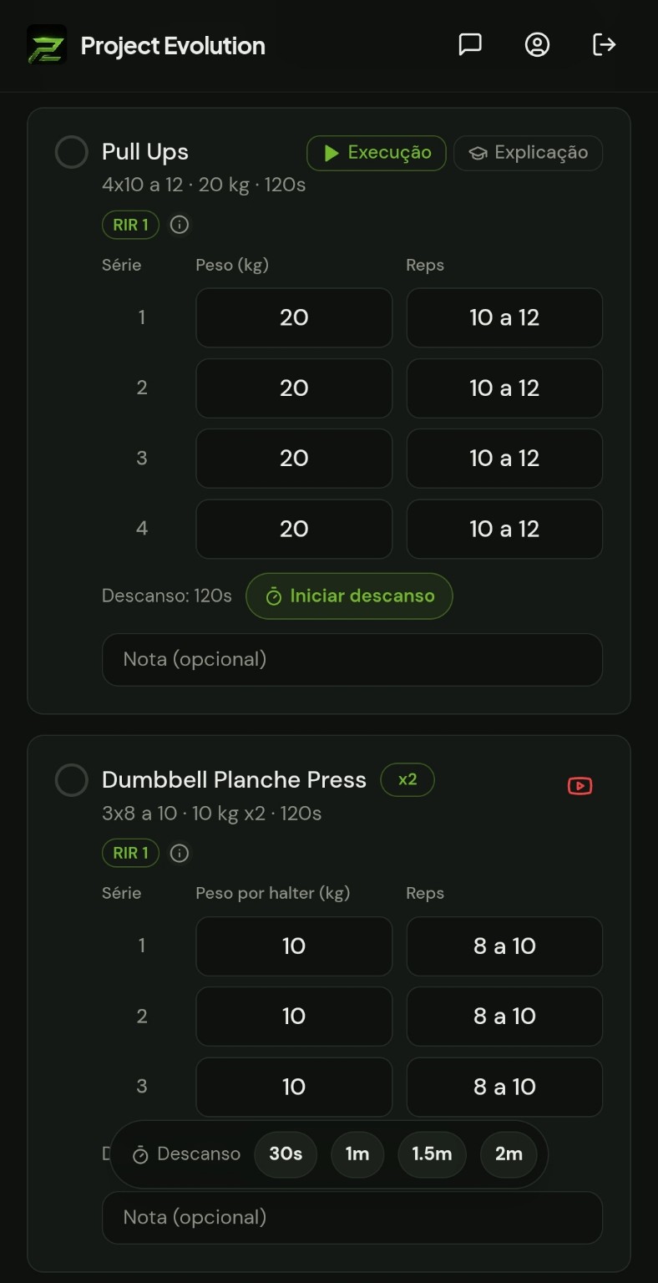Choose the 2m rest duration
Image resolution: width=658 pixels, height=1283 pixels.
pyautogui.click(x=509, y=1154)
